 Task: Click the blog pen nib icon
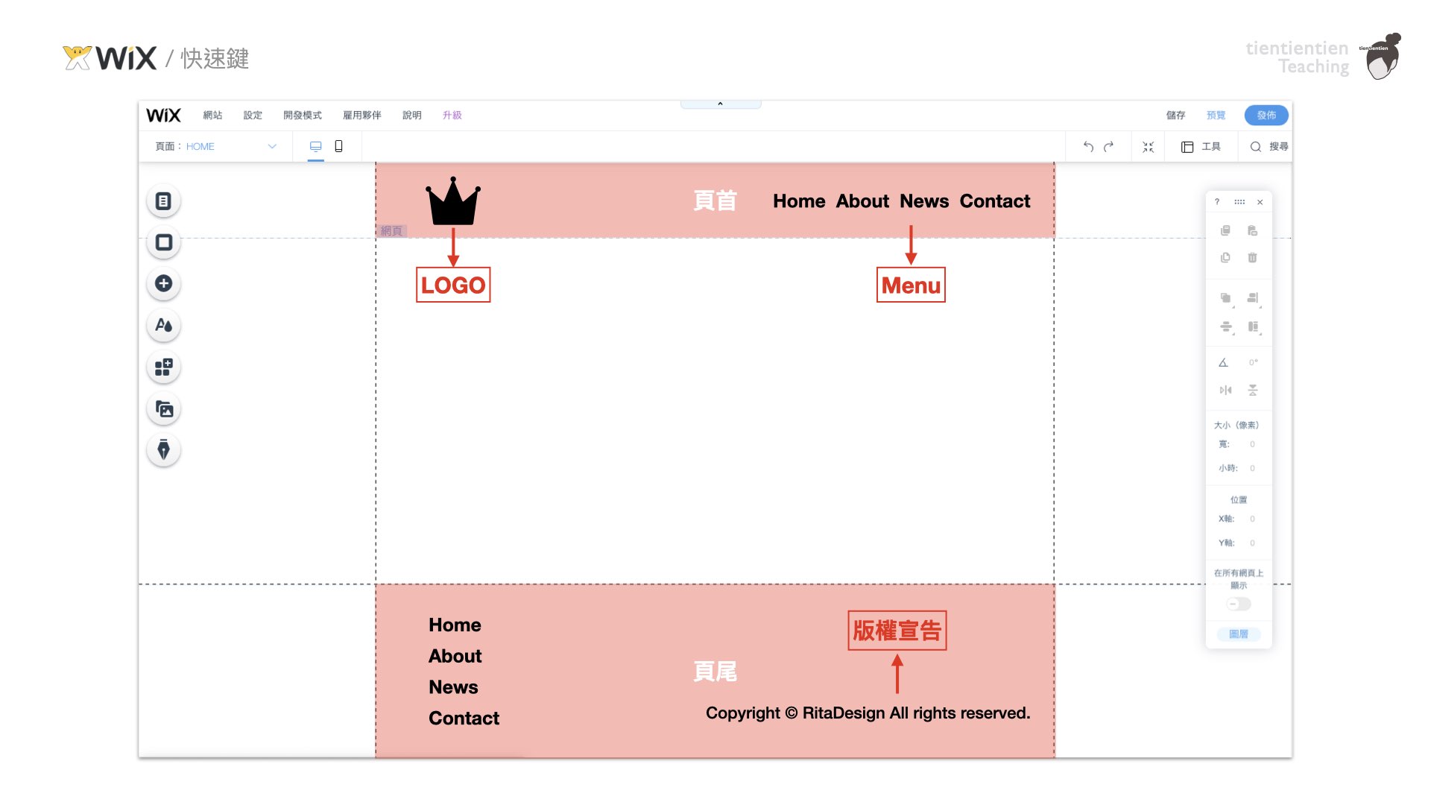point(163,450)
